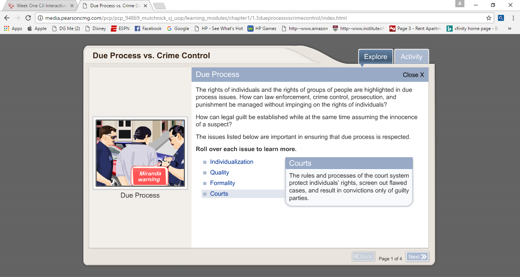Click the browser back arrow
This screenshot has width=520, height=277.
(7, 18)
